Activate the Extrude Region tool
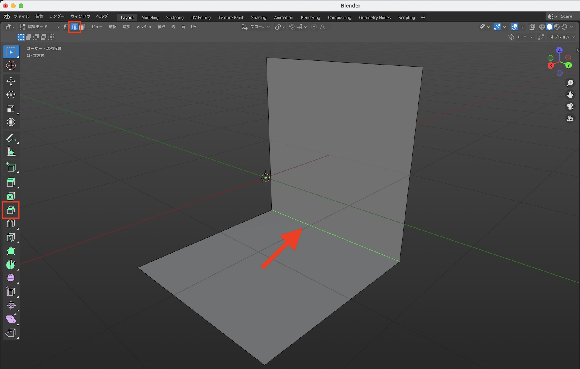This screenshot has width=580, height=369. pyautogui.click(x=11, y=182)
